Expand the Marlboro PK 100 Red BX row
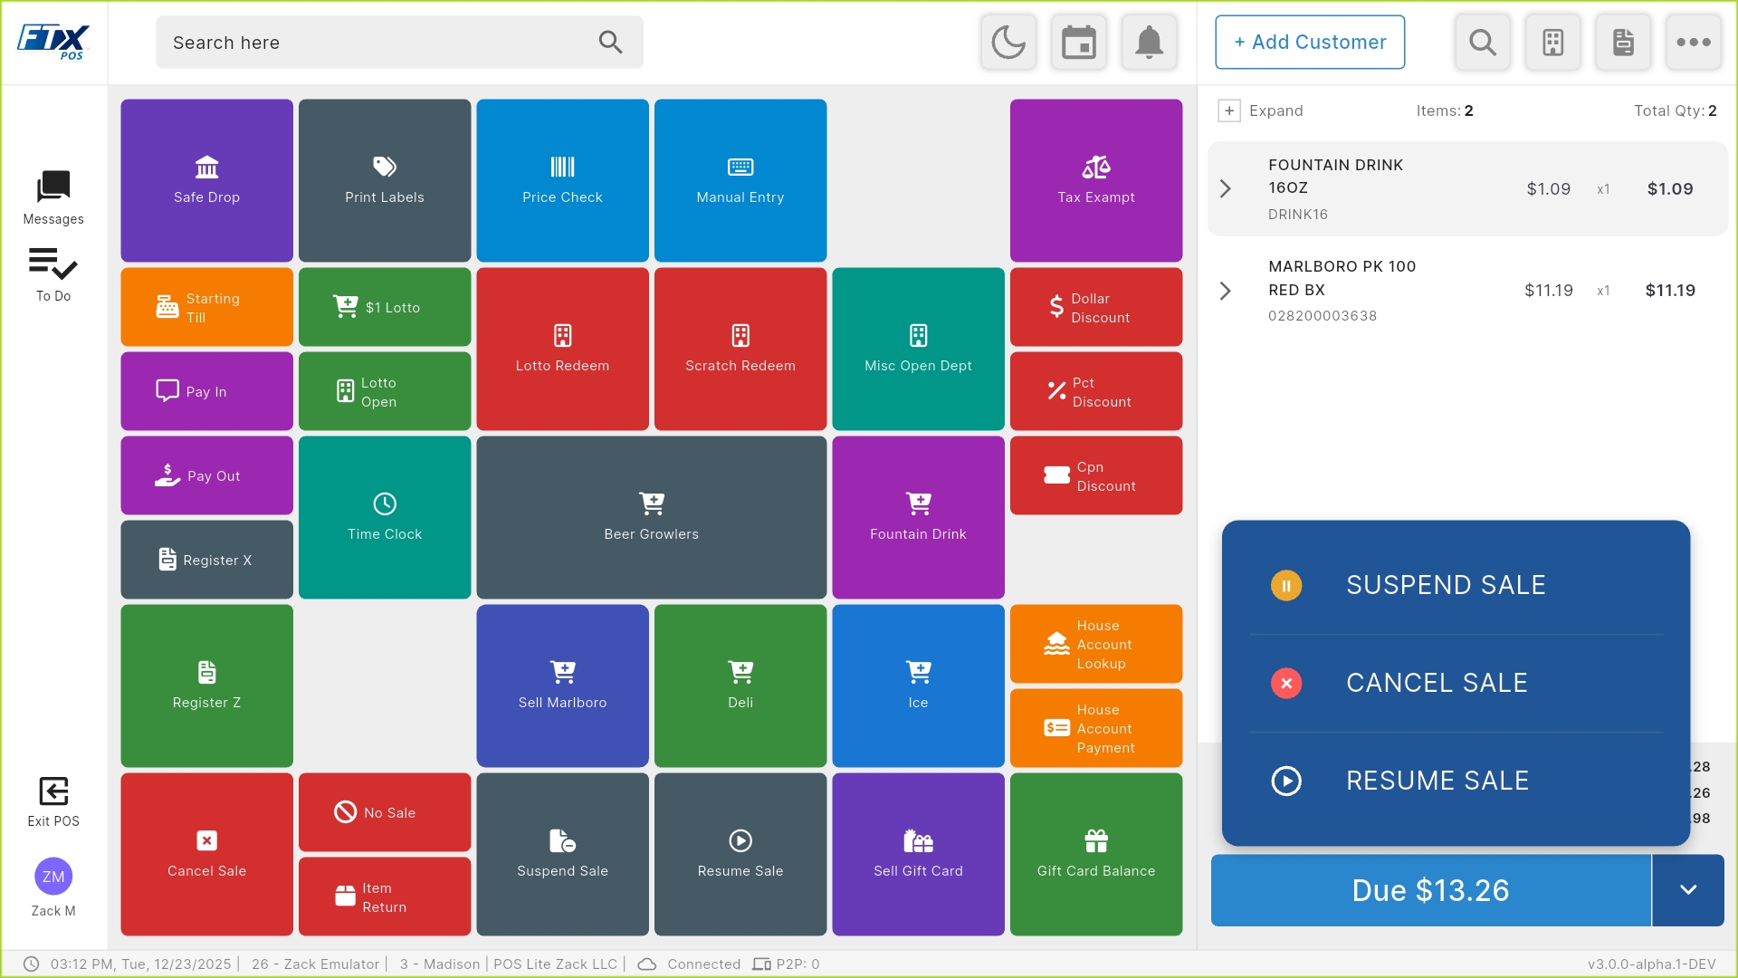This screenshot has width=1738, height=978. click(1226, 291)
